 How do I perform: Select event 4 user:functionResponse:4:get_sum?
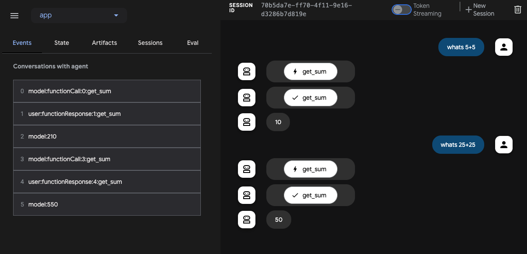coord(107,182)
